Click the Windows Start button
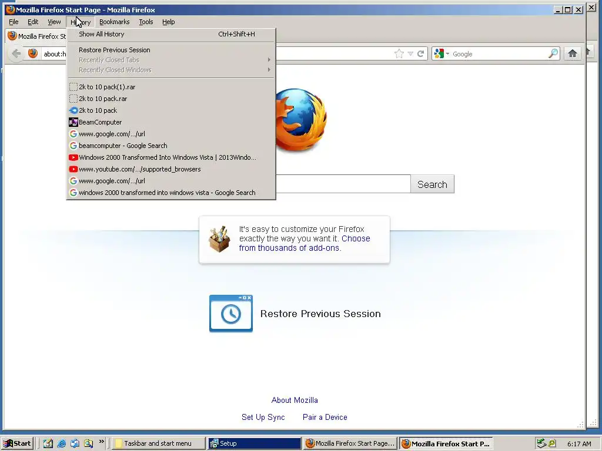Screen dimensions: 602x451 (x=17, y=443)
